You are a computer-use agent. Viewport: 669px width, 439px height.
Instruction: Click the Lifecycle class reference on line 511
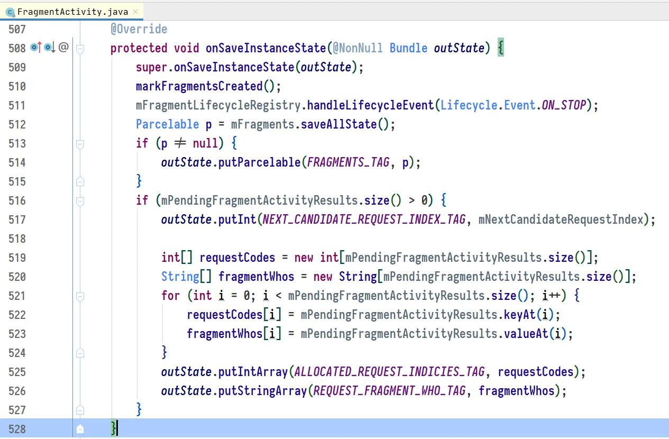point(469,105)
